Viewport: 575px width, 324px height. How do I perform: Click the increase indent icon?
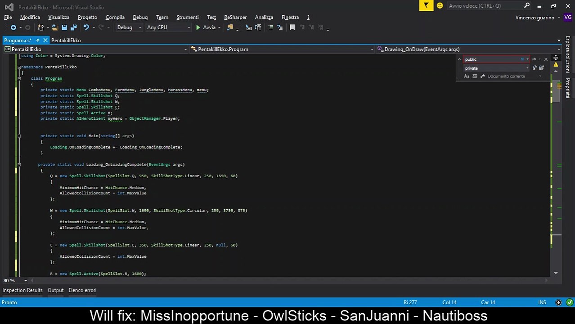click(258, 27)
